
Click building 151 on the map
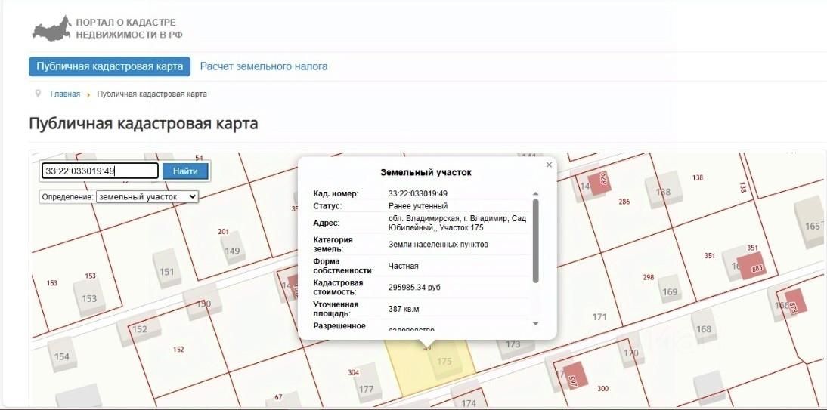pos(166,270)
